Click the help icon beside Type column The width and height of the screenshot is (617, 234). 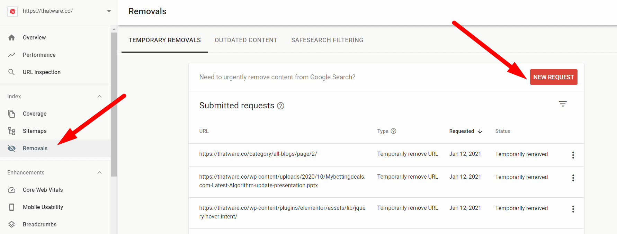(393, 131)
